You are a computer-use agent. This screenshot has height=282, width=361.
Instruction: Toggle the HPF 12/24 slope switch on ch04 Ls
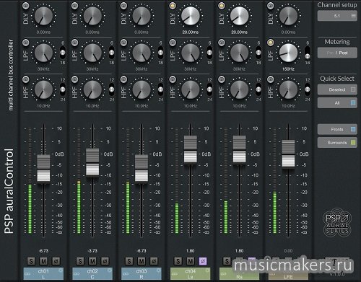[209, 89]
